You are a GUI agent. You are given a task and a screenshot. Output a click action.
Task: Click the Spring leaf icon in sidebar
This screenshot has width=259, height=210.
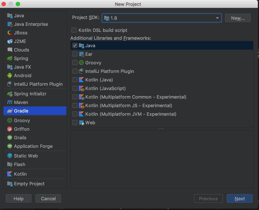10,59
